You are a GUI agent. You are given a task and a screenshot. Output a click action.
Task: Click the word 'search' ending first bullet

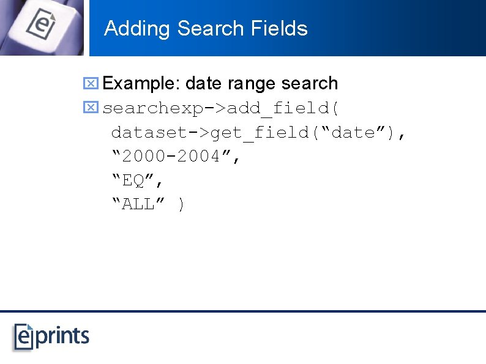(x=310, y=84)
